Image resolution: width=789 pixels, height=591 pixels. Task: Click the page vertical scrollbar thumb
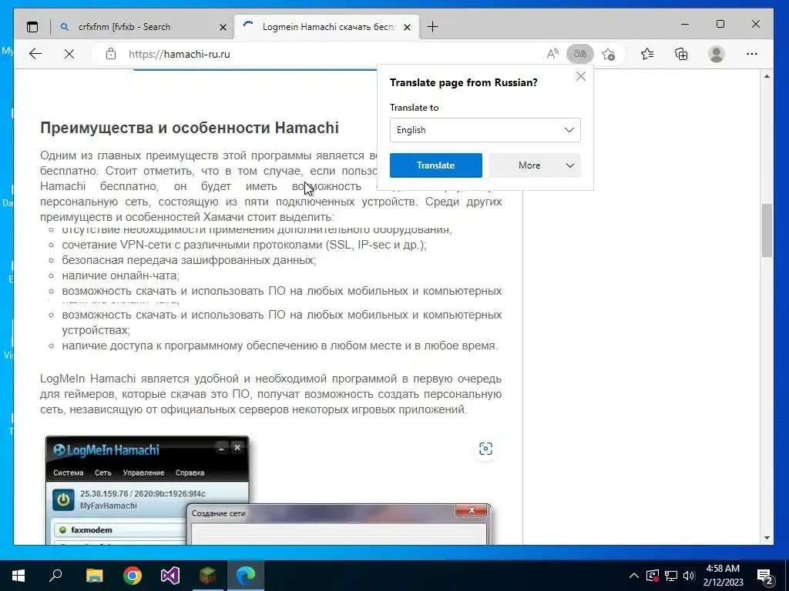tap(767, 231)
